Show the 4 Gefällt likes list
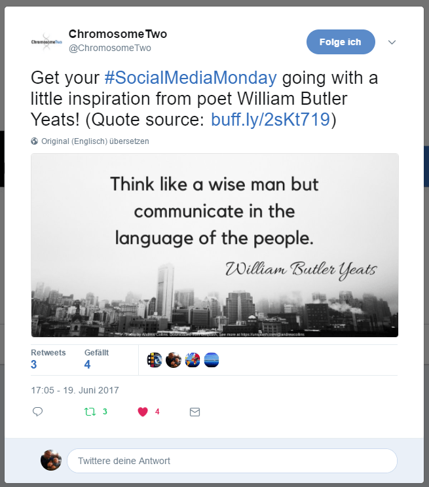 96,359
